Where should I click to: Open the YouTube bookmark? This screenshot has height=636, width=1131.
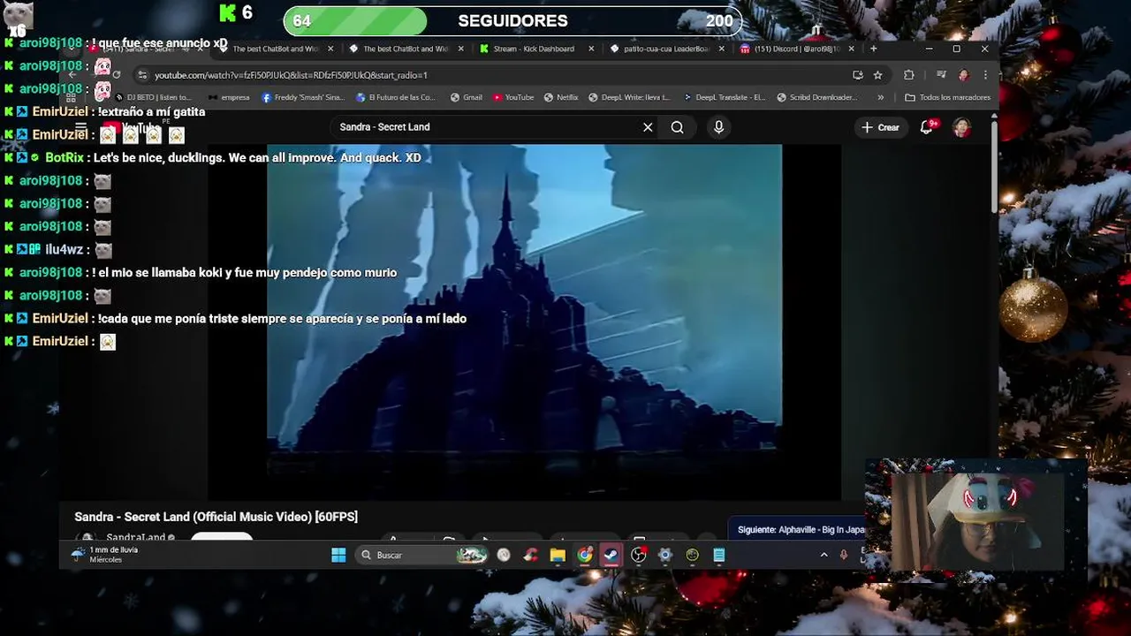coord(513,97)
